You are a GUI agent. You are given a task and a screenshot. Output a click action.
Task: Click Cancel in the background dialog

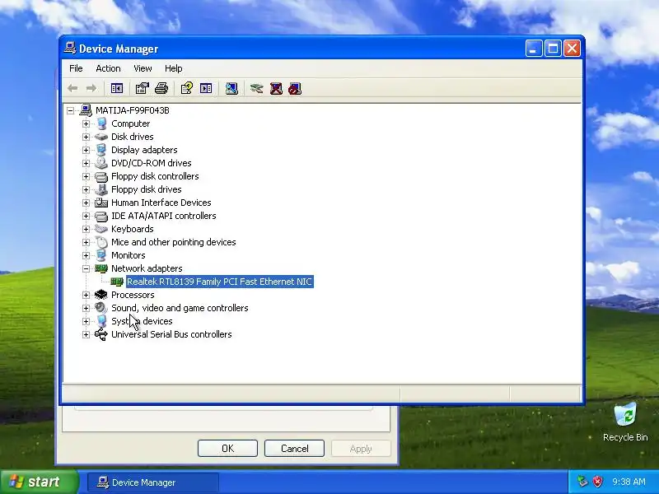pyautogui.click(x=294, y=448)
